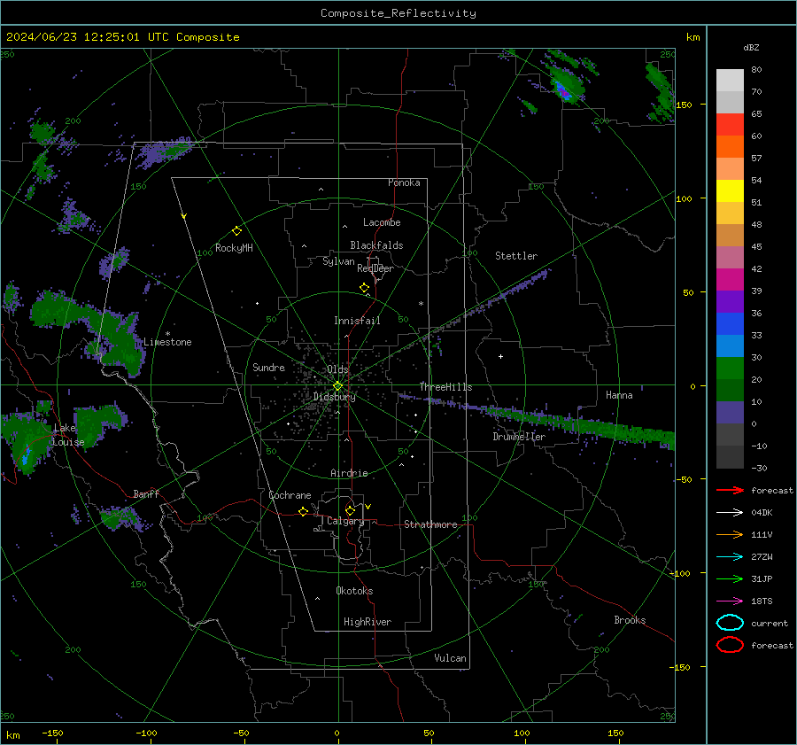Click the red forecast ellipse in the legend
The image size is (797, 745).
coord(730,645)
